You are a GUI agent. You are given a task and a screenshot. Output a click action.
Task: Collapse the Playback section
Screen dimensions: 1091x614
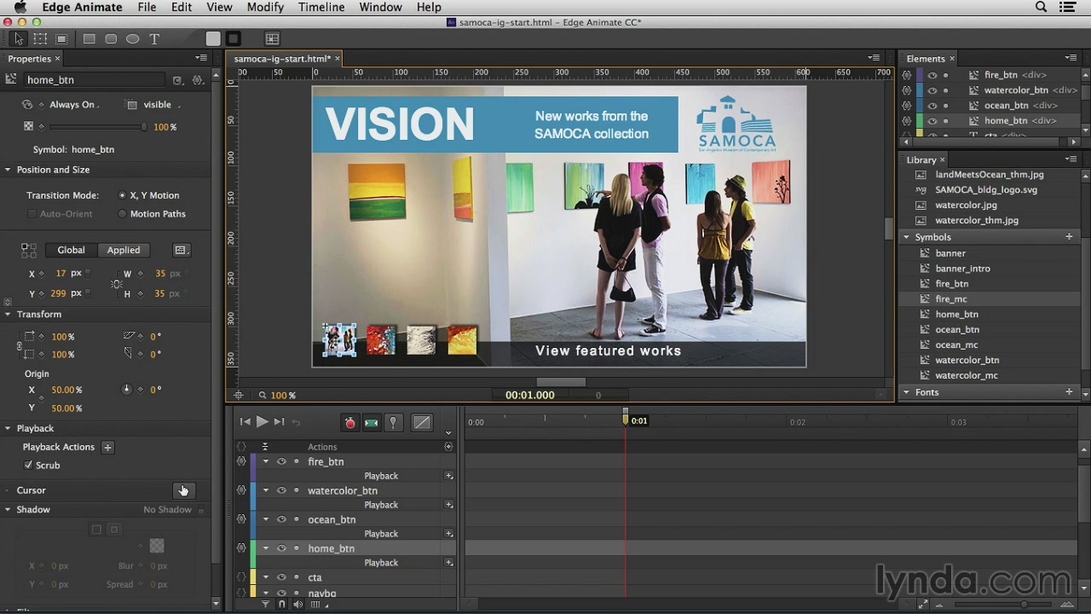coord(8,428)
